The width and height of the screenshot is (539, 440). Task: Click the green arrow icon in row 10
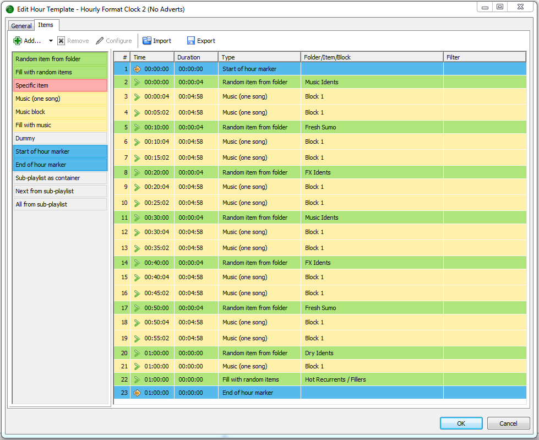[x=137, y=203]
